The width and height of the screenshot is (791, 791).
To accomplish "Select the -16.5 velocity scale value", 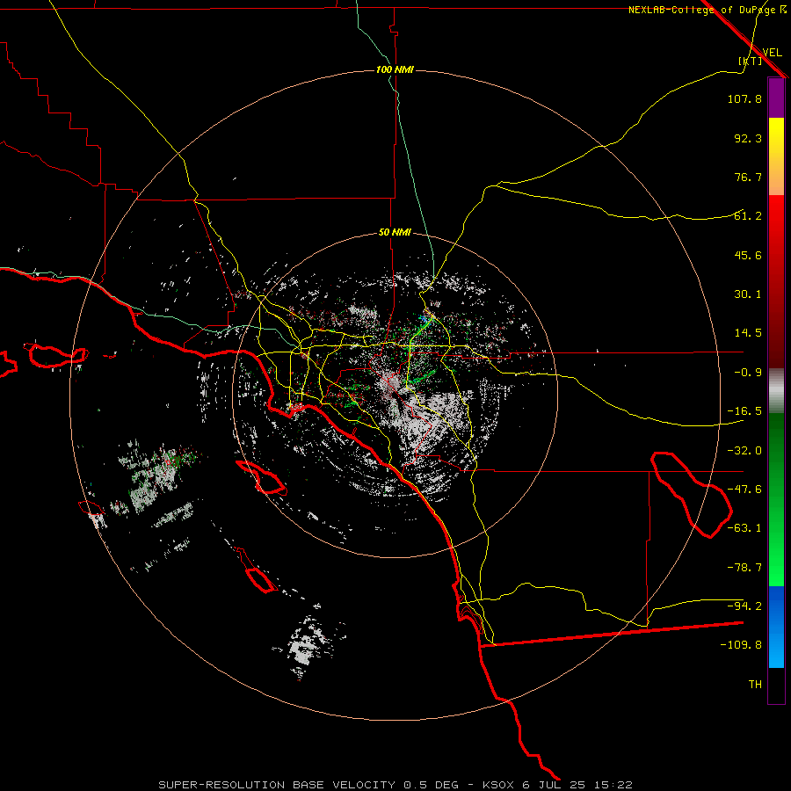I will click(x=744, y=411).
